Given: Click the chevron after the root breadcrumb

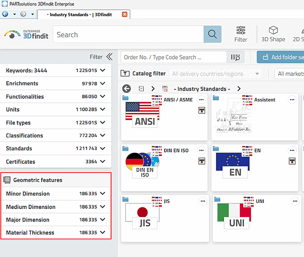Looking at the screenshot, I should click(153, 88).
